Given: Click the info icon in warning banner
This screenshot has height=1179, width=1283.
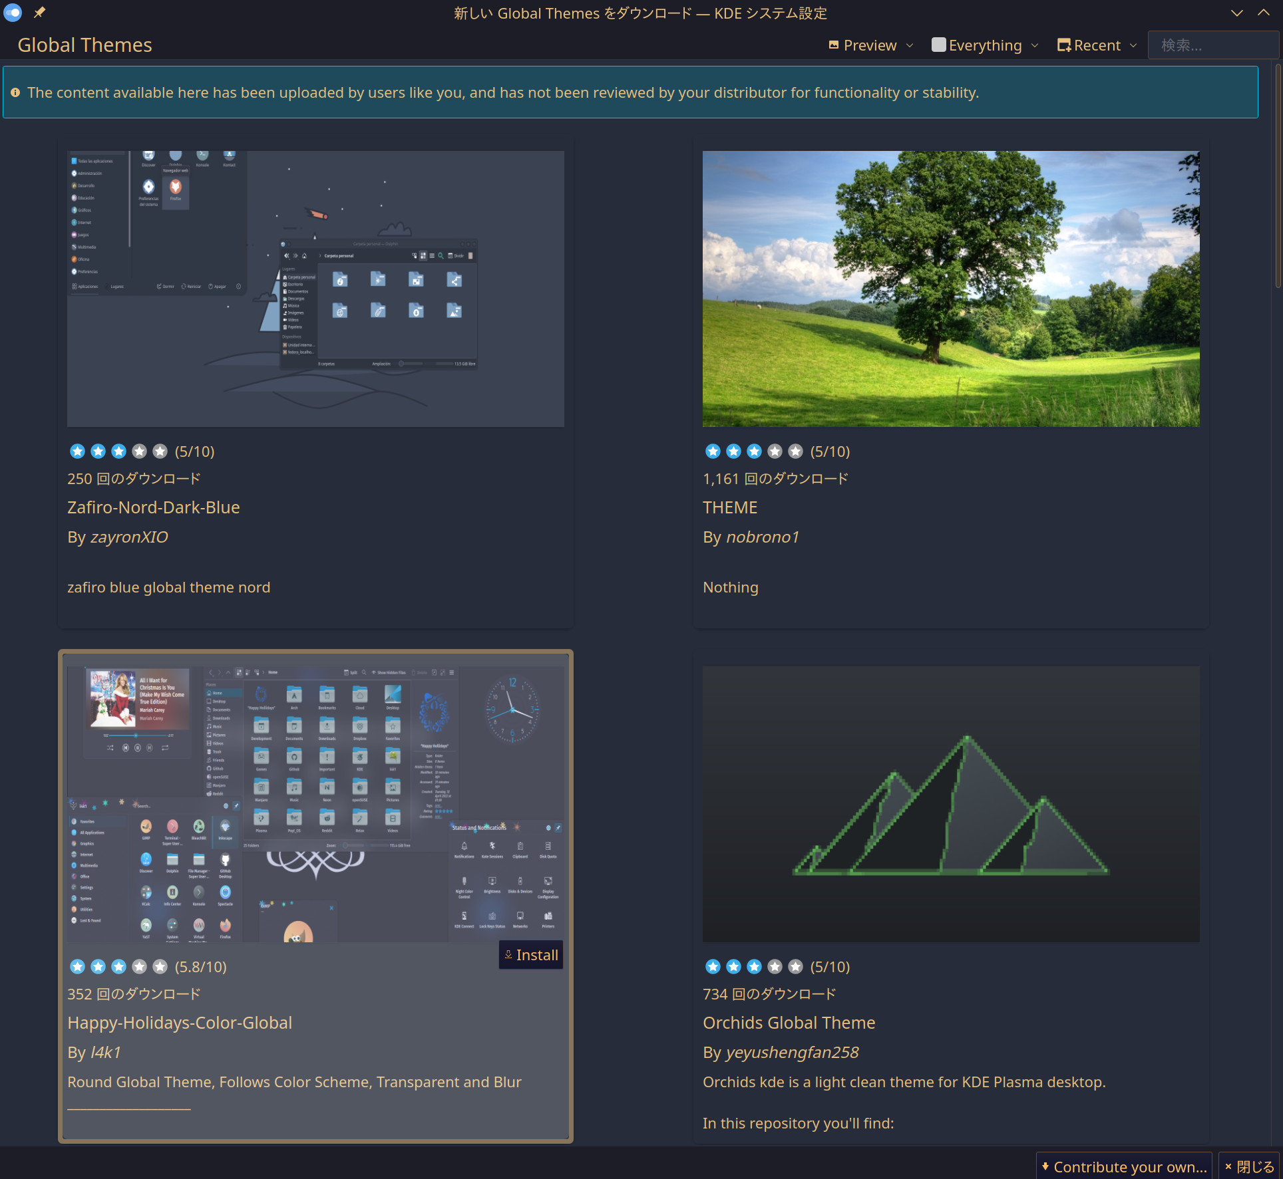Looking at the screenshot, I should point(15,92).
